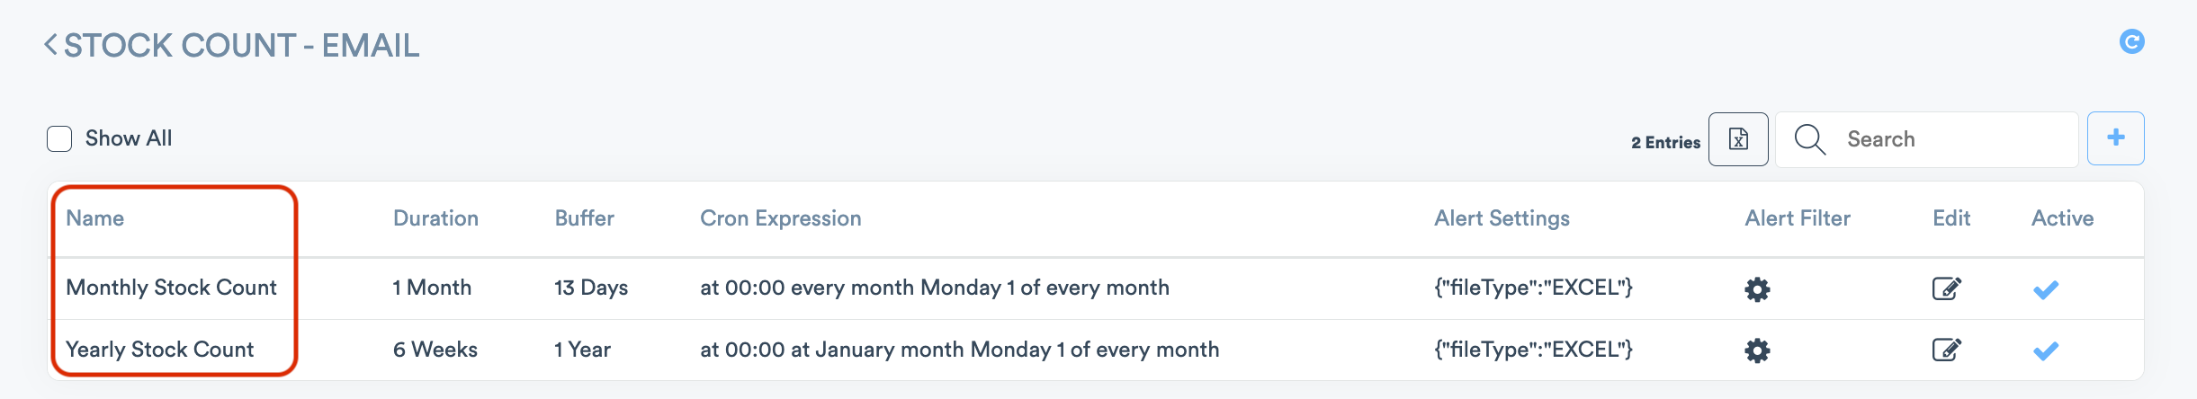The image size is (2197, 399).
Task: Sort by the Name column header
Action: 95,218
